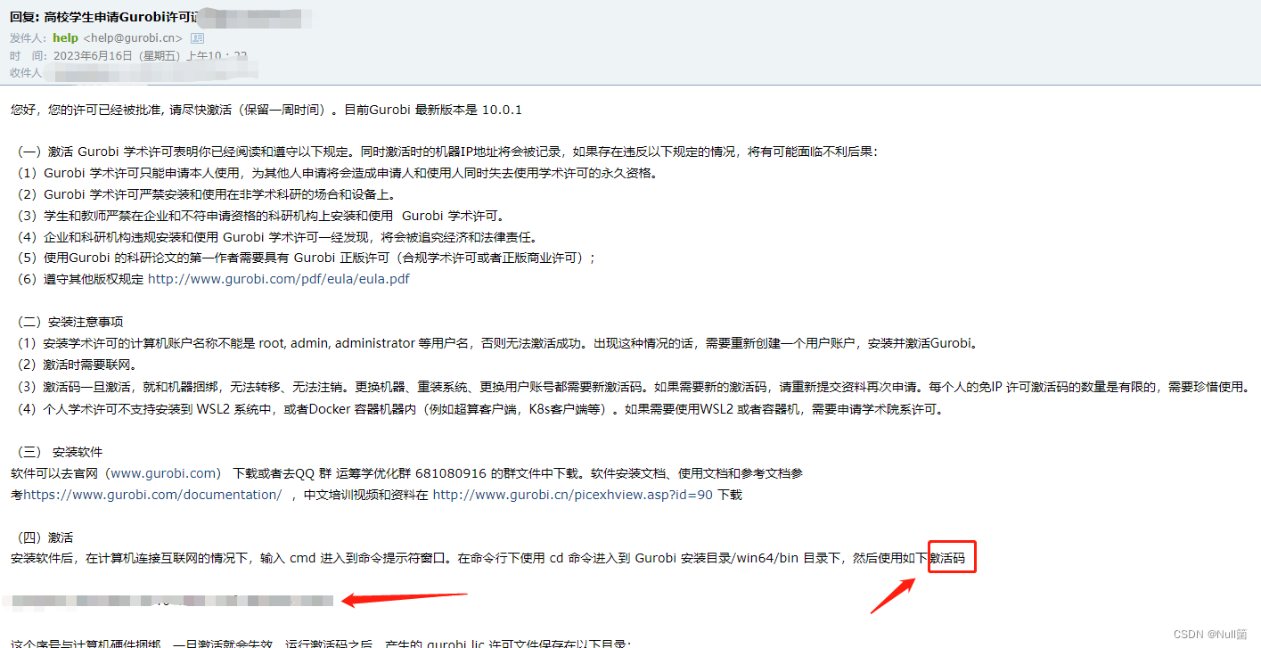Click rule (1) "Gurobi 学术许可只能申请本人使用"
The width and height of the screenshot is (1261, 648).
[x=338, y=173]
